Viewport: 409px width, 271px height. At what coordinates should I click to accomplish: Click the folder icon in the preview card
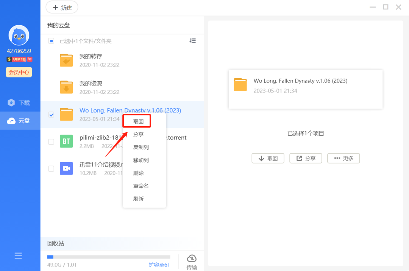[240, 85]
